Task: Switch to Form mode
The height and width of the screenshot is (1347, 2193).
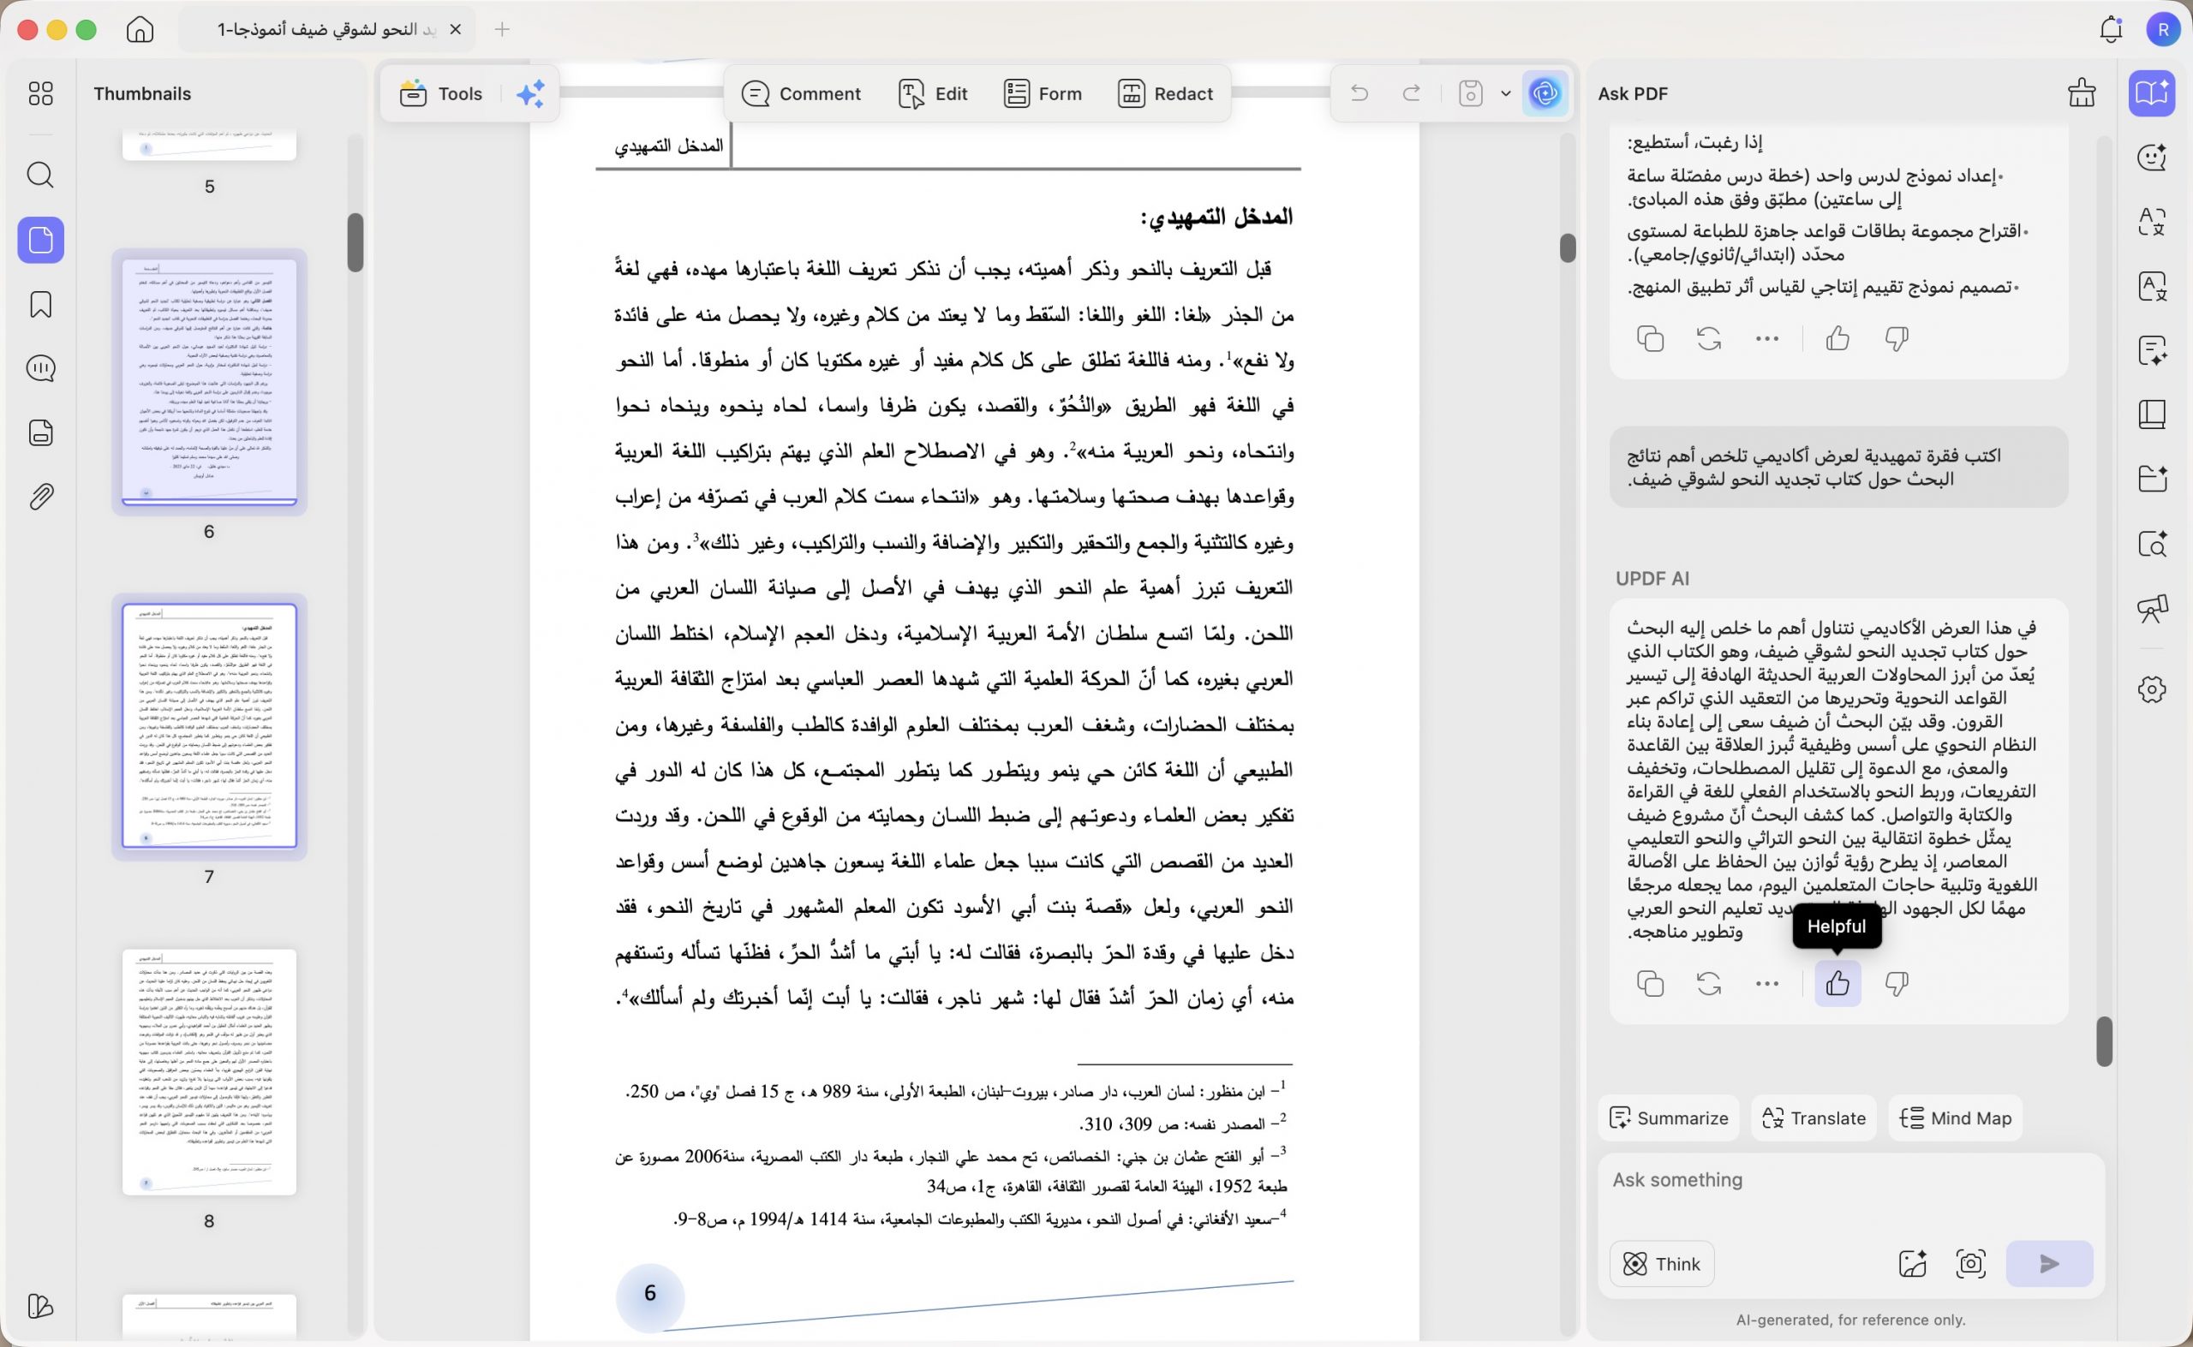Action: 1043,93
